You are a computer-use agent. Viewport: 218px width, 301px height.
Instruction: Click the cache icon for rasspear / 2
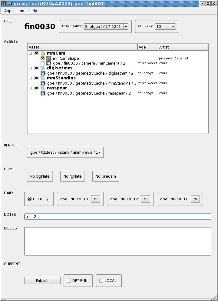point(43,93)
